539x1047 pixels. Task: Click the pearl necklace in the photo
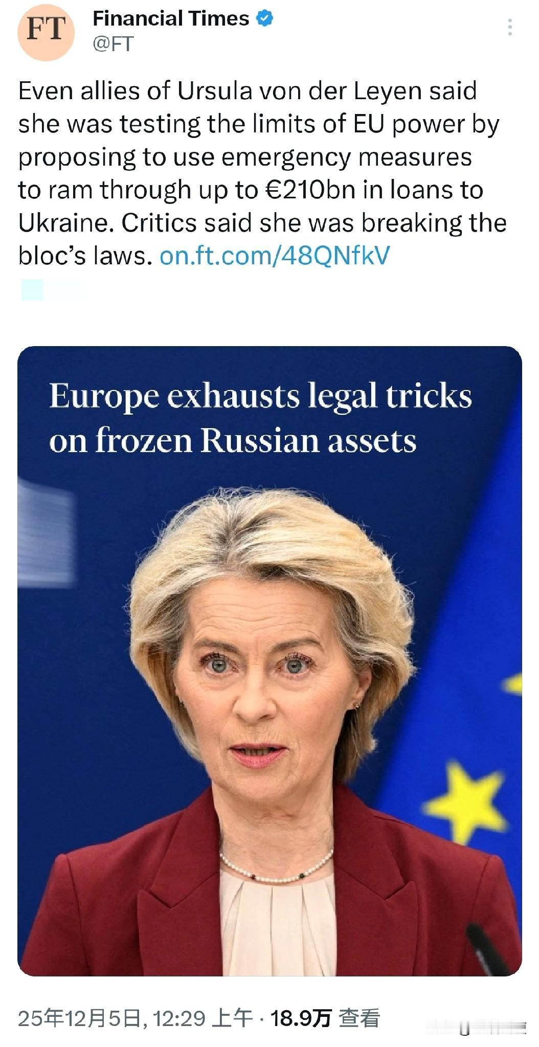pyautogui.click(x=276, y=869)
